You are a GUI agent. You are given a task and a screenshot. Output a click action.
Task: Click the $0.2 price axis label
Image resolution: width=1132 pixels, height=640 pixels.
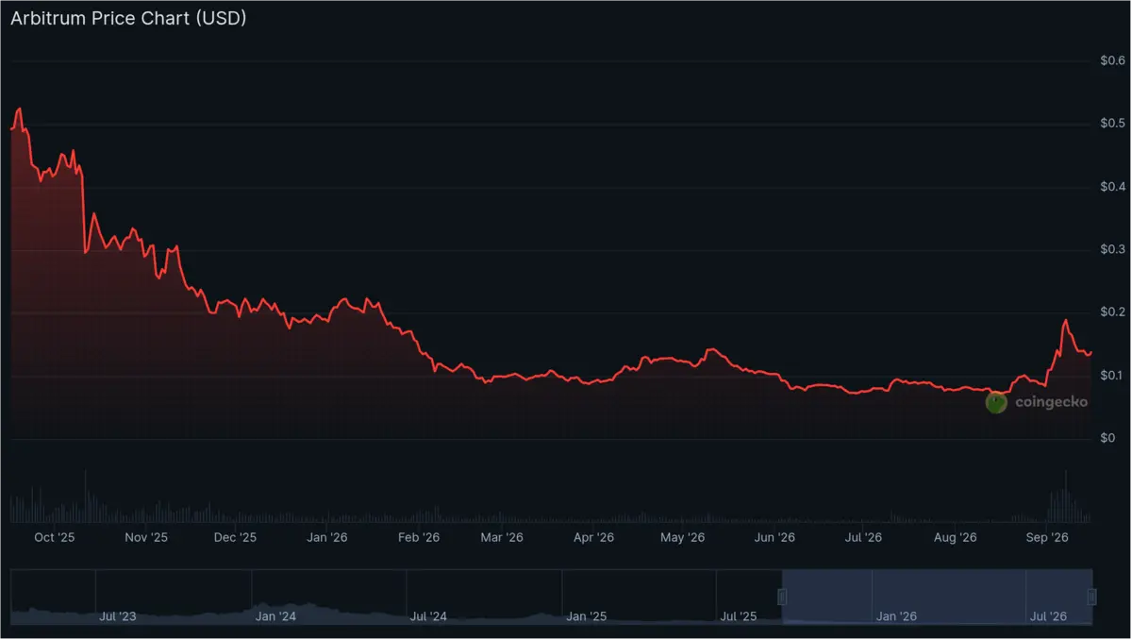coord(1112,312)
